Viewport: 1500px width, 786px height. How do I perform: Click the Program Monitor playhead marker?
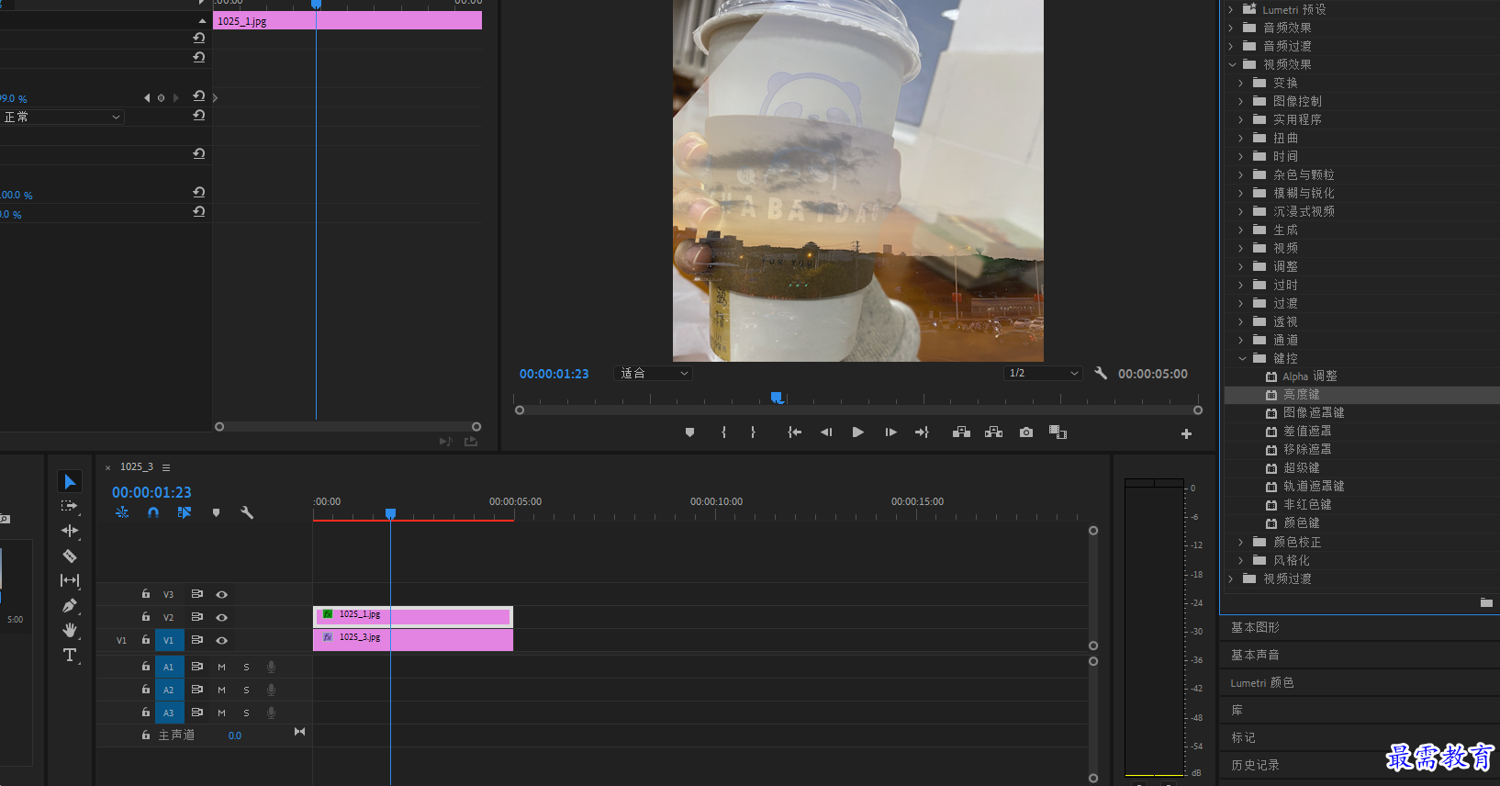pos(777,398)
